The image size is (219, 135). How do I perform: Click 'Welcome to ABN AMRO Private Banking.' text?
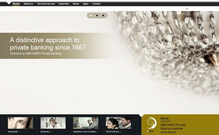36,54
